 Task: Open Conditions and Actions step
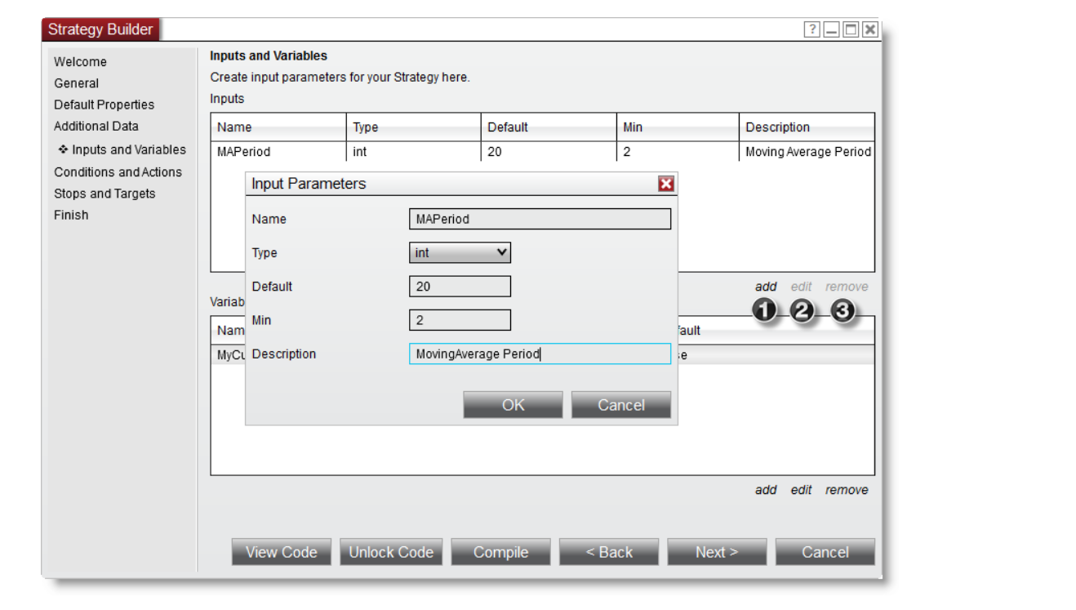pos(118,172)
